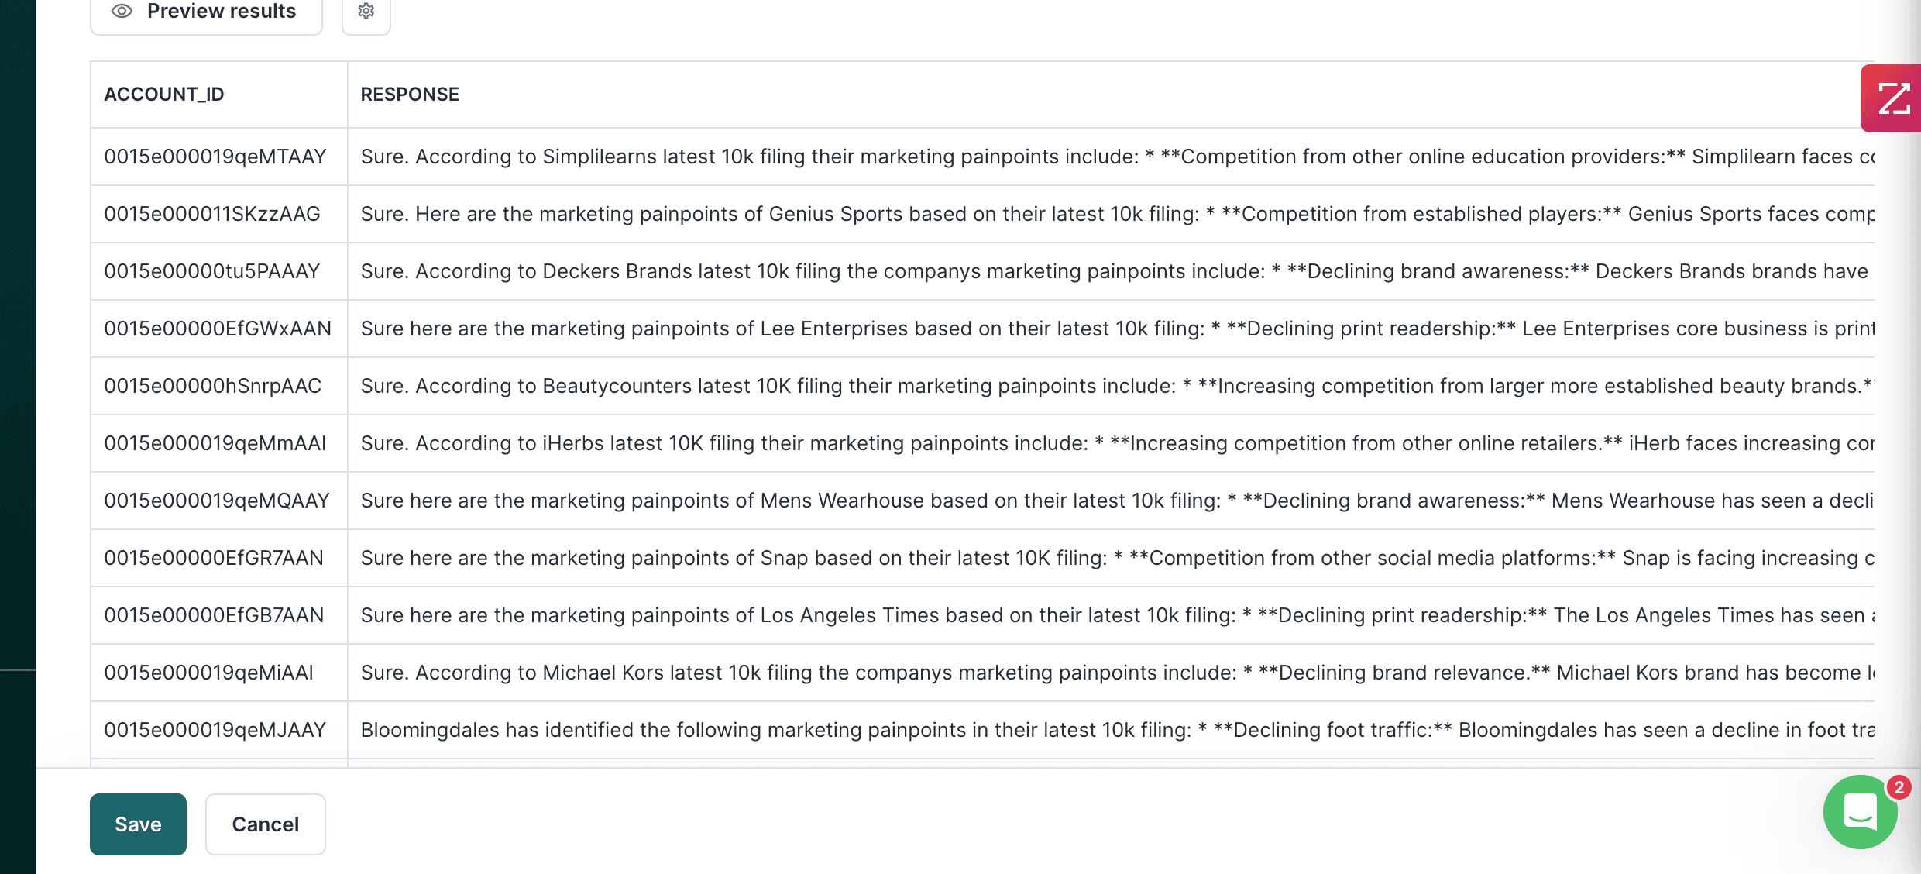Screen dimensions: 1921x874
Task: Click the Cancel button
Action: tap(265, 824)
